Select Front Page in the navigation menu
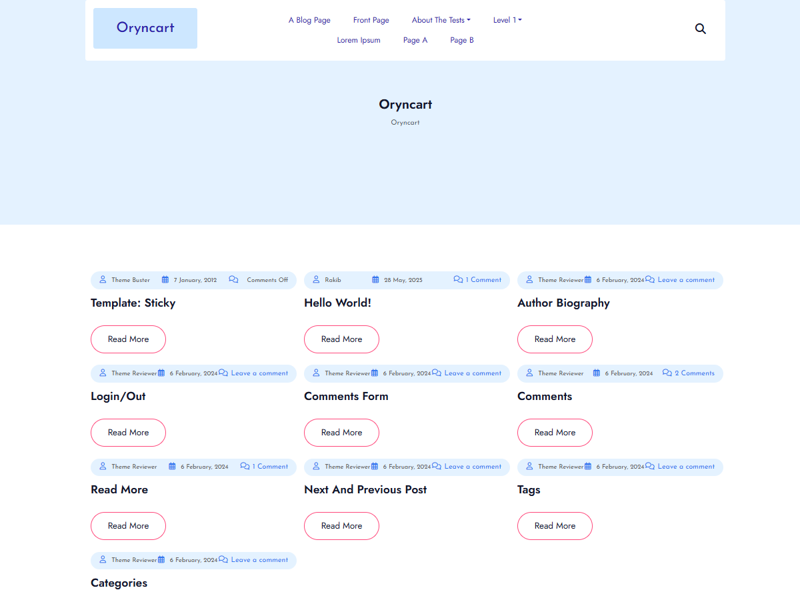This screenshot has height=600, width=800. [x=371, y=20]
